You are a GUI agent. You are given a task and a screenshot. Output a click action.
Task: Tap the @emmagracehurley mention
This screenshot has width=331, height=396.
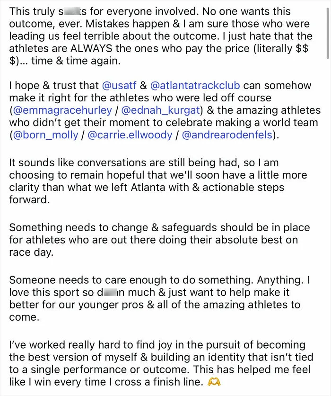[62, 110]
